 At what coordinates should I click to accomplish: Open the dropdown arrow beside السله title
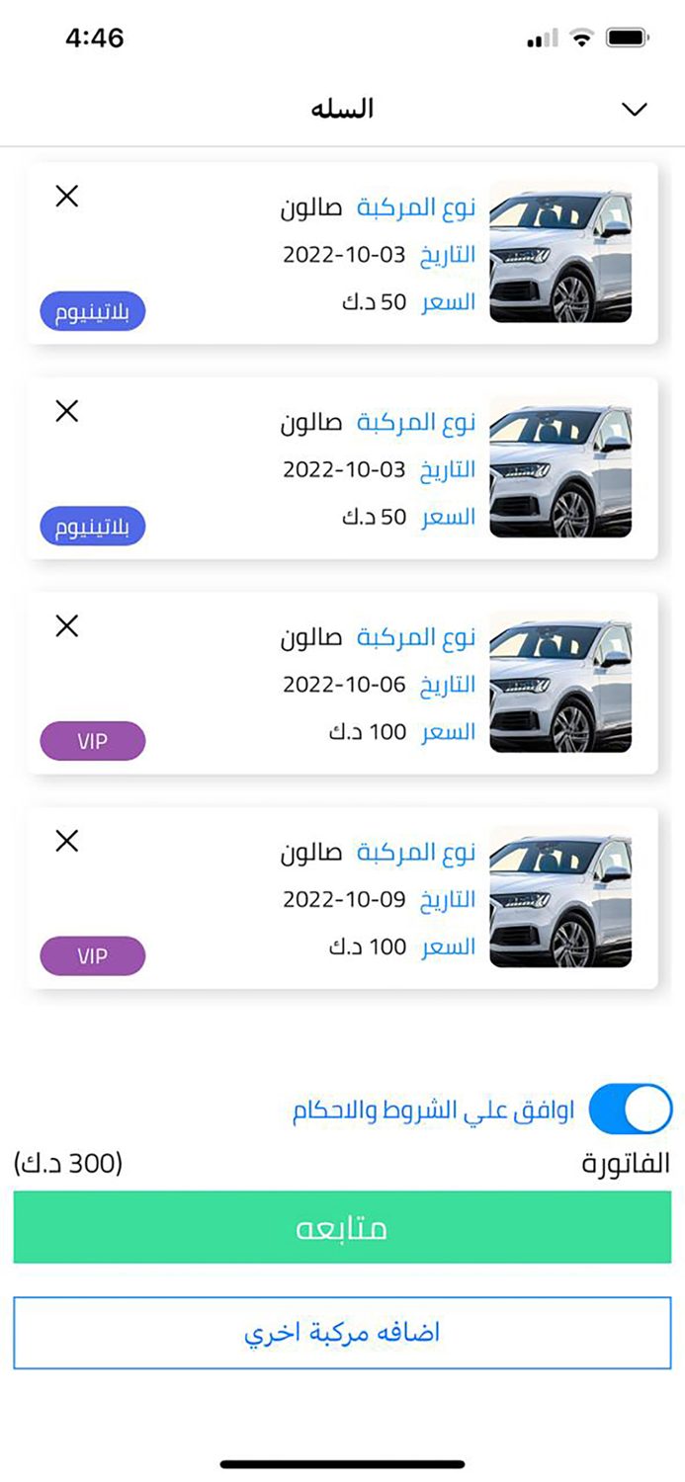tap(634, 109)
